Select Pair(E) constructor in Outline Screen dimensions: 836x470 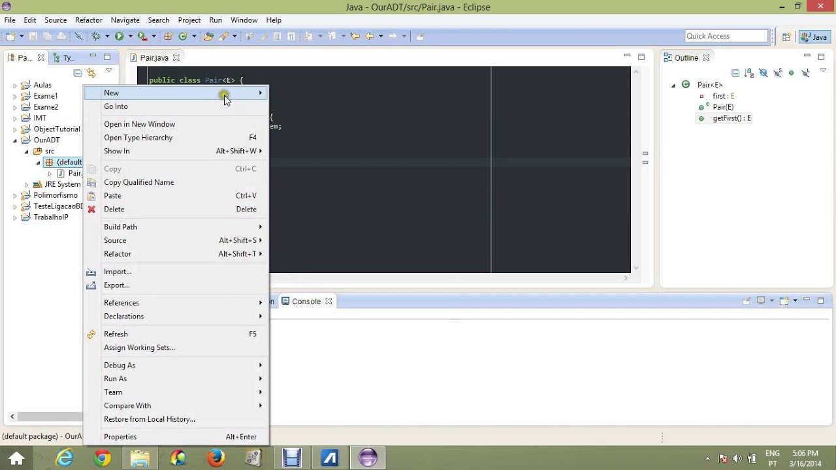click(723, 107)
